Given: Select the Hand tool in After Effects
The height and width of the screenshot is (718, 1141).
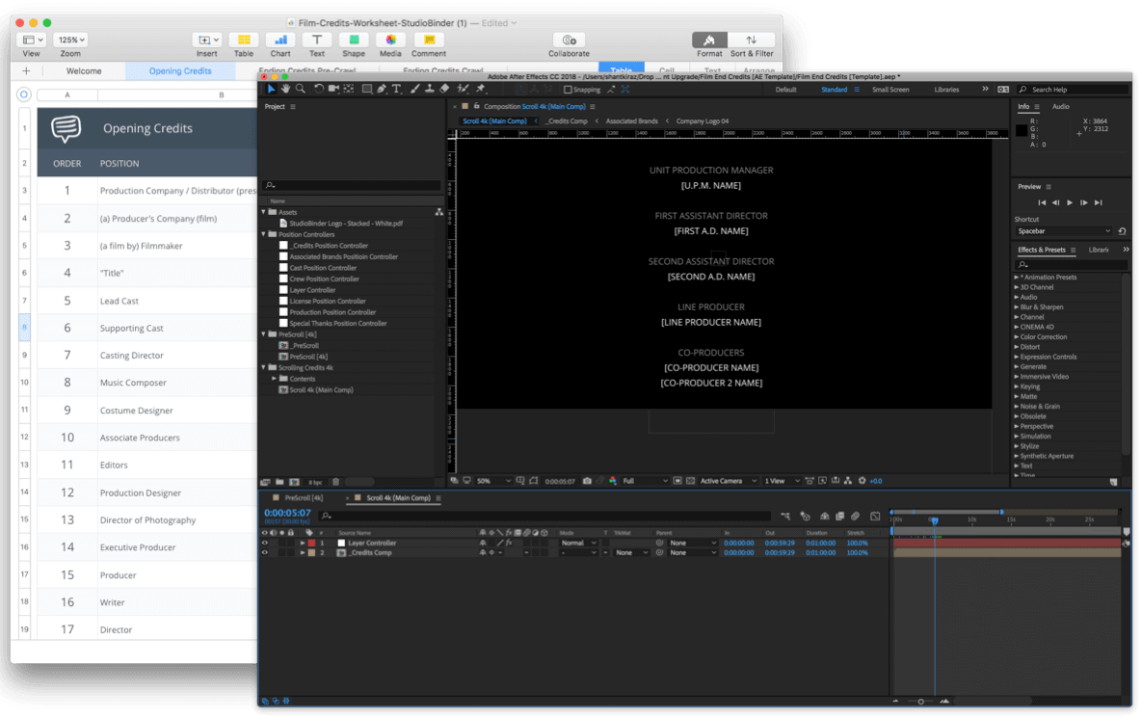Looking at the screenshot, I should [285, 89].
